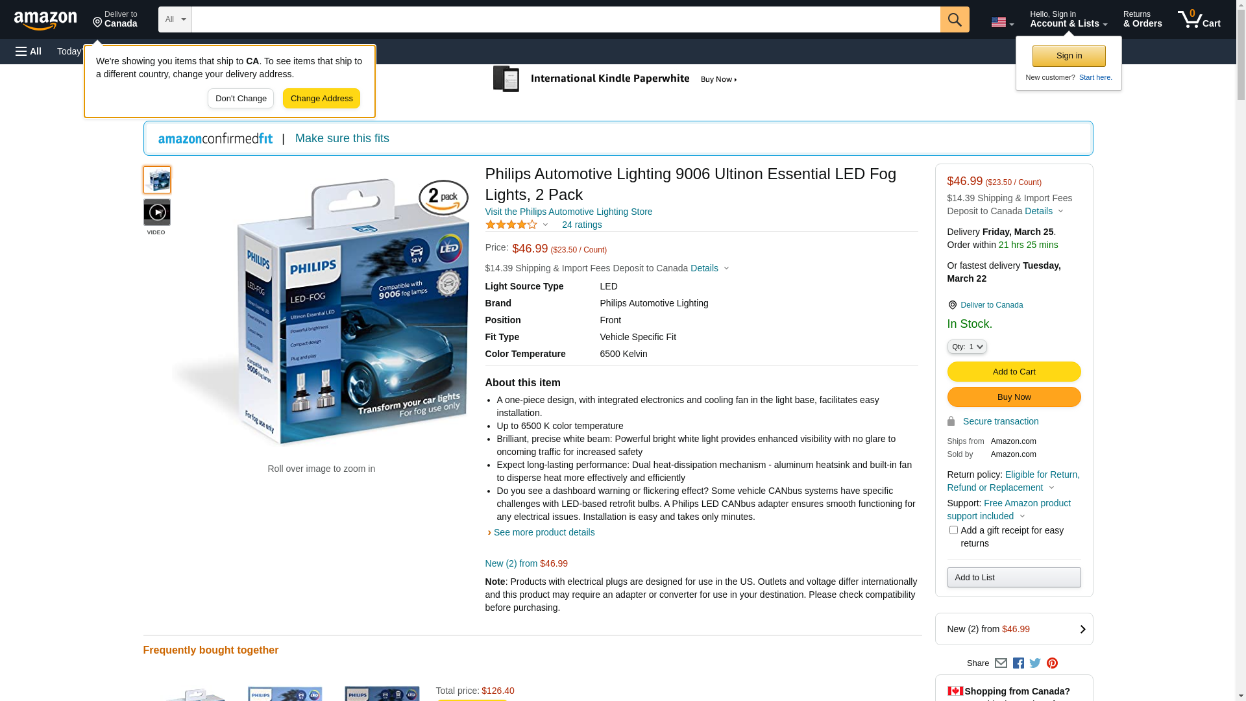Click Change Address in the popup
Viewport: 1246px width, 701px height.
coord(321,99)
